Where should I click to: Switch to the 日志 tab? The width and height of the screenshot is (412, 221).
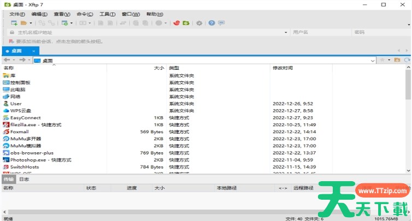pyautogui.click(x=24, y=179)
